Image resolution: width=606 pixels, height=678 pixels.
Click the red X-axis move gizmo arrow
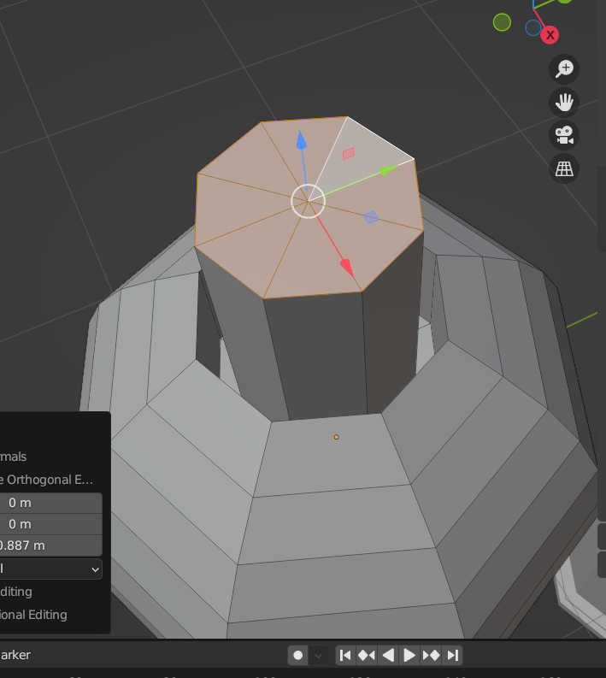[345, 267]
